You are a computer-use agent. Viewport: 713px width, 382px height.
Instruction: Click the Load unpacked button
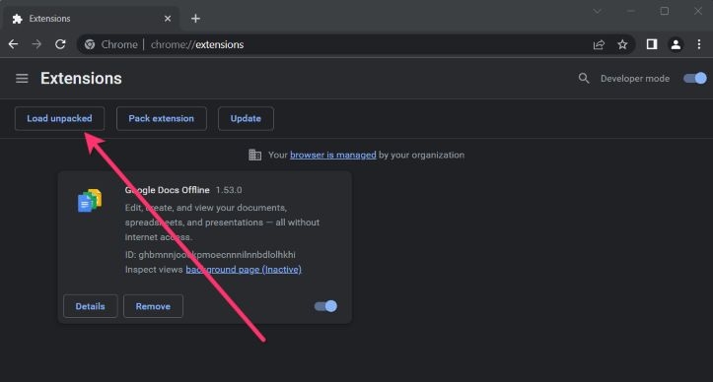(x=59, y=118)
